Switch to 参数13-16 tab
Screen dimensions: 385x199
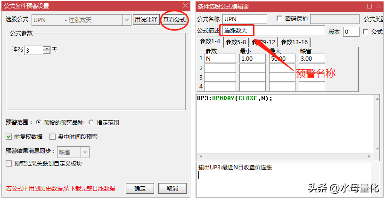294,42
